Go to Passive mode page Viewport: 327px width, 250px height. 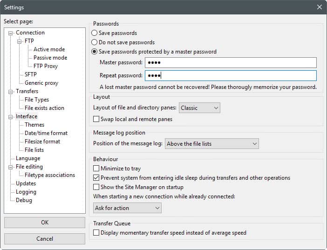[x=50, y=58]
